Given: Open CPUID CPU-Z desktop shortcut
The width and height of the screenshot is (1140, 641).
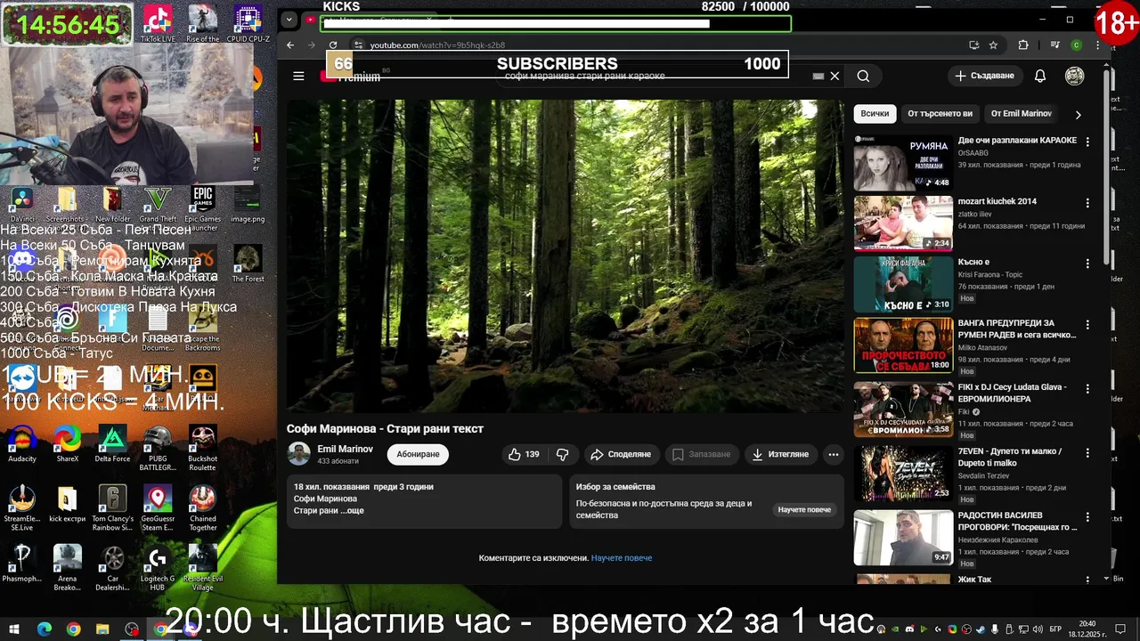Looking at the screenshot, I should tap(248, 24).
